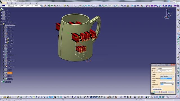Click the Hide/Show icon
This screenshot has width=180, height=101.
pyautogui.click(x=58, y=97)
